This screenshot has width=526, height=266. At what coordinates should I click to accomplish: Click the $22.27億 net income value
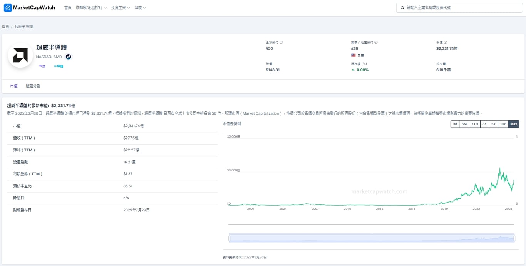click(131, 150)
